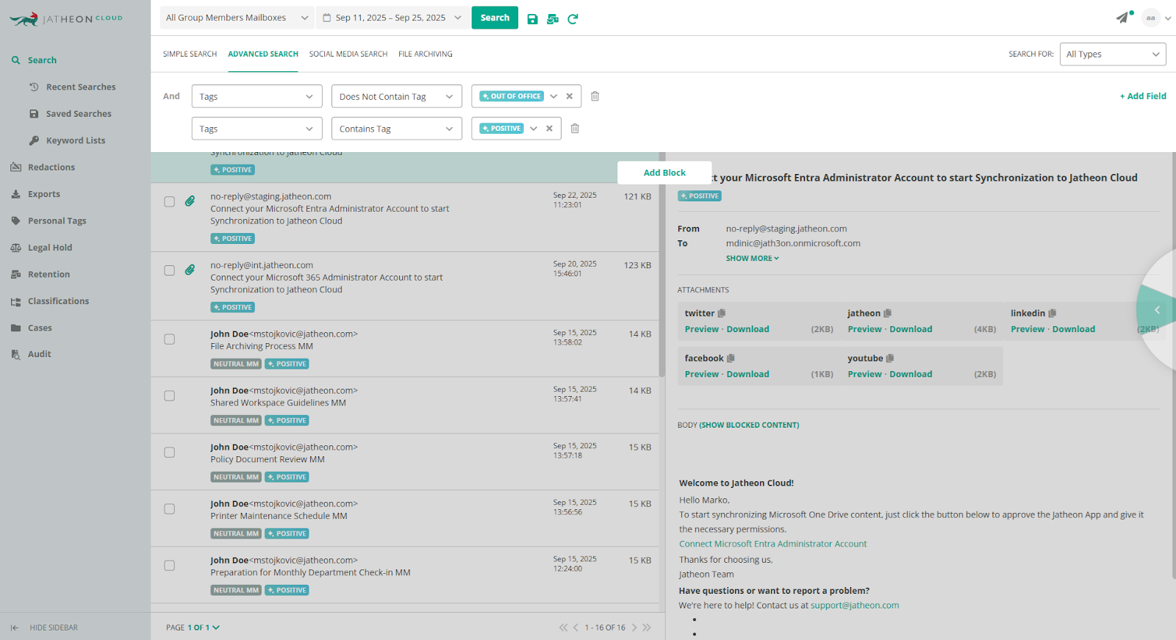
Task: Switch to the Simple Search tab
Action: tap(190, 54)
